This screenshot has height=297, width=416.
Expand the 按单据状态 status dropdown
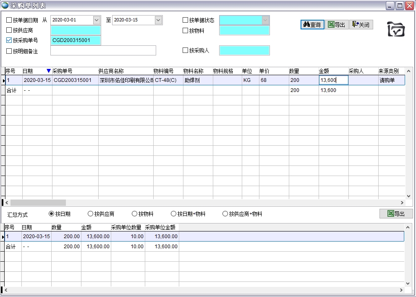[265, 20]
